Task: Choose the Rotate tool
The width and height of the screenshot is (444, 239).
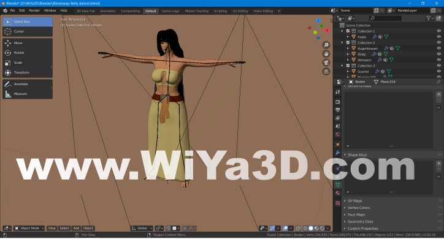Action: (x=28, y=53)
